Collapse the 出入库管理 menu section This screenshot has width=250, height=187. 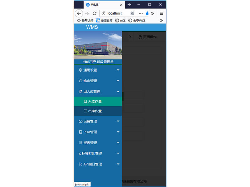(x=98, y=92)
